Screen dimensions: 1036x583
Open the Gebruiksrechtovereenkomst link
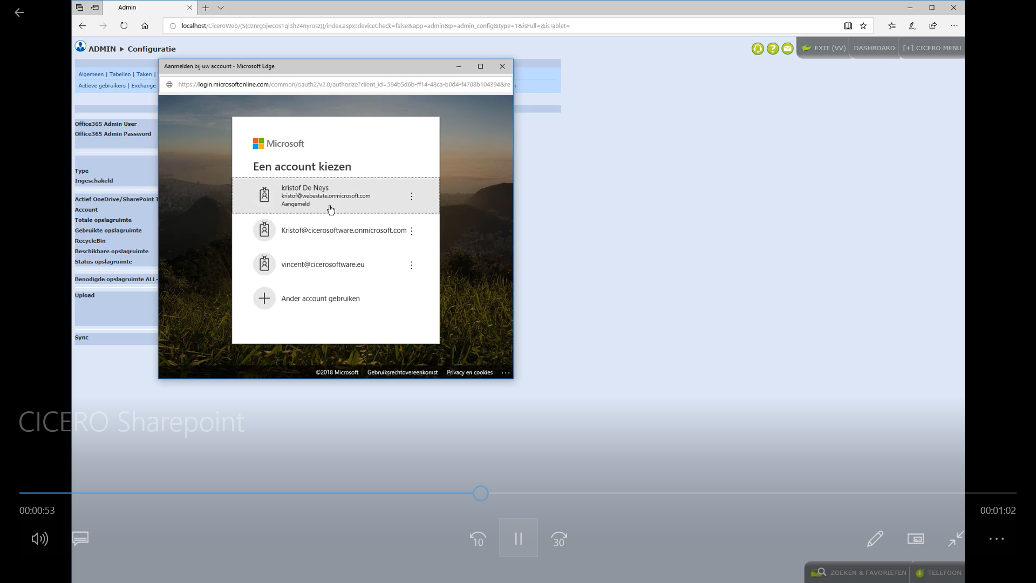pyautogui.click(x=402, y=372)
